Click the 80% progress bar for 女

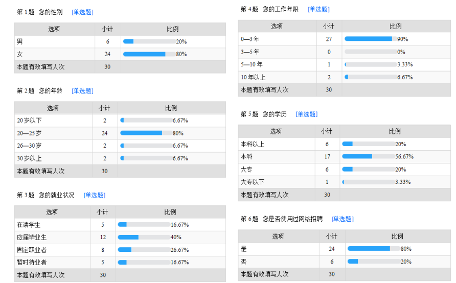149,54
